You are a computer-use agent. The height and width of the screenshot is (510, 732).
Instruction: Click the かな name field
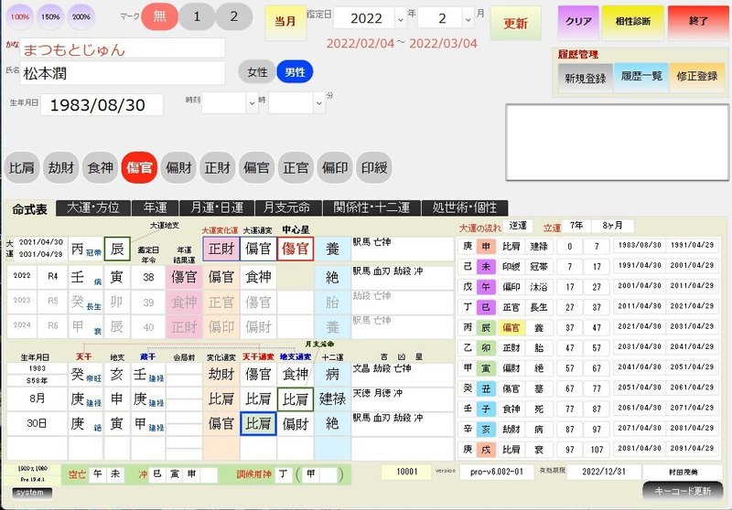click(123, 48)
